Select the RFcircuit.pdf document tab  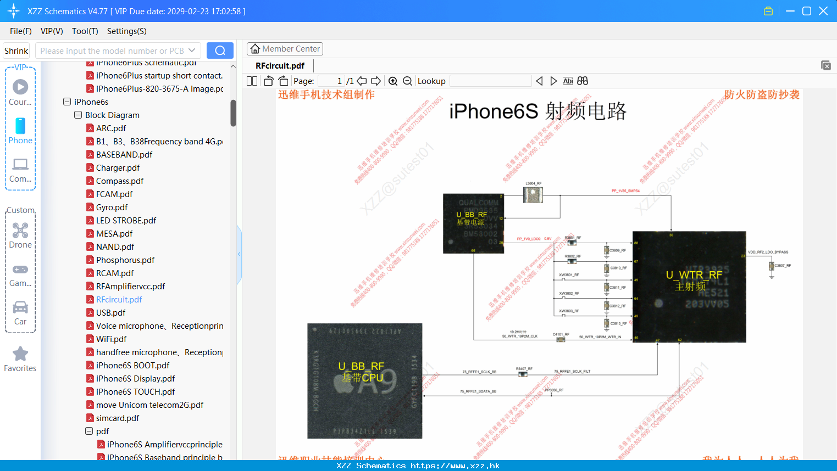(x=280, y=66)
